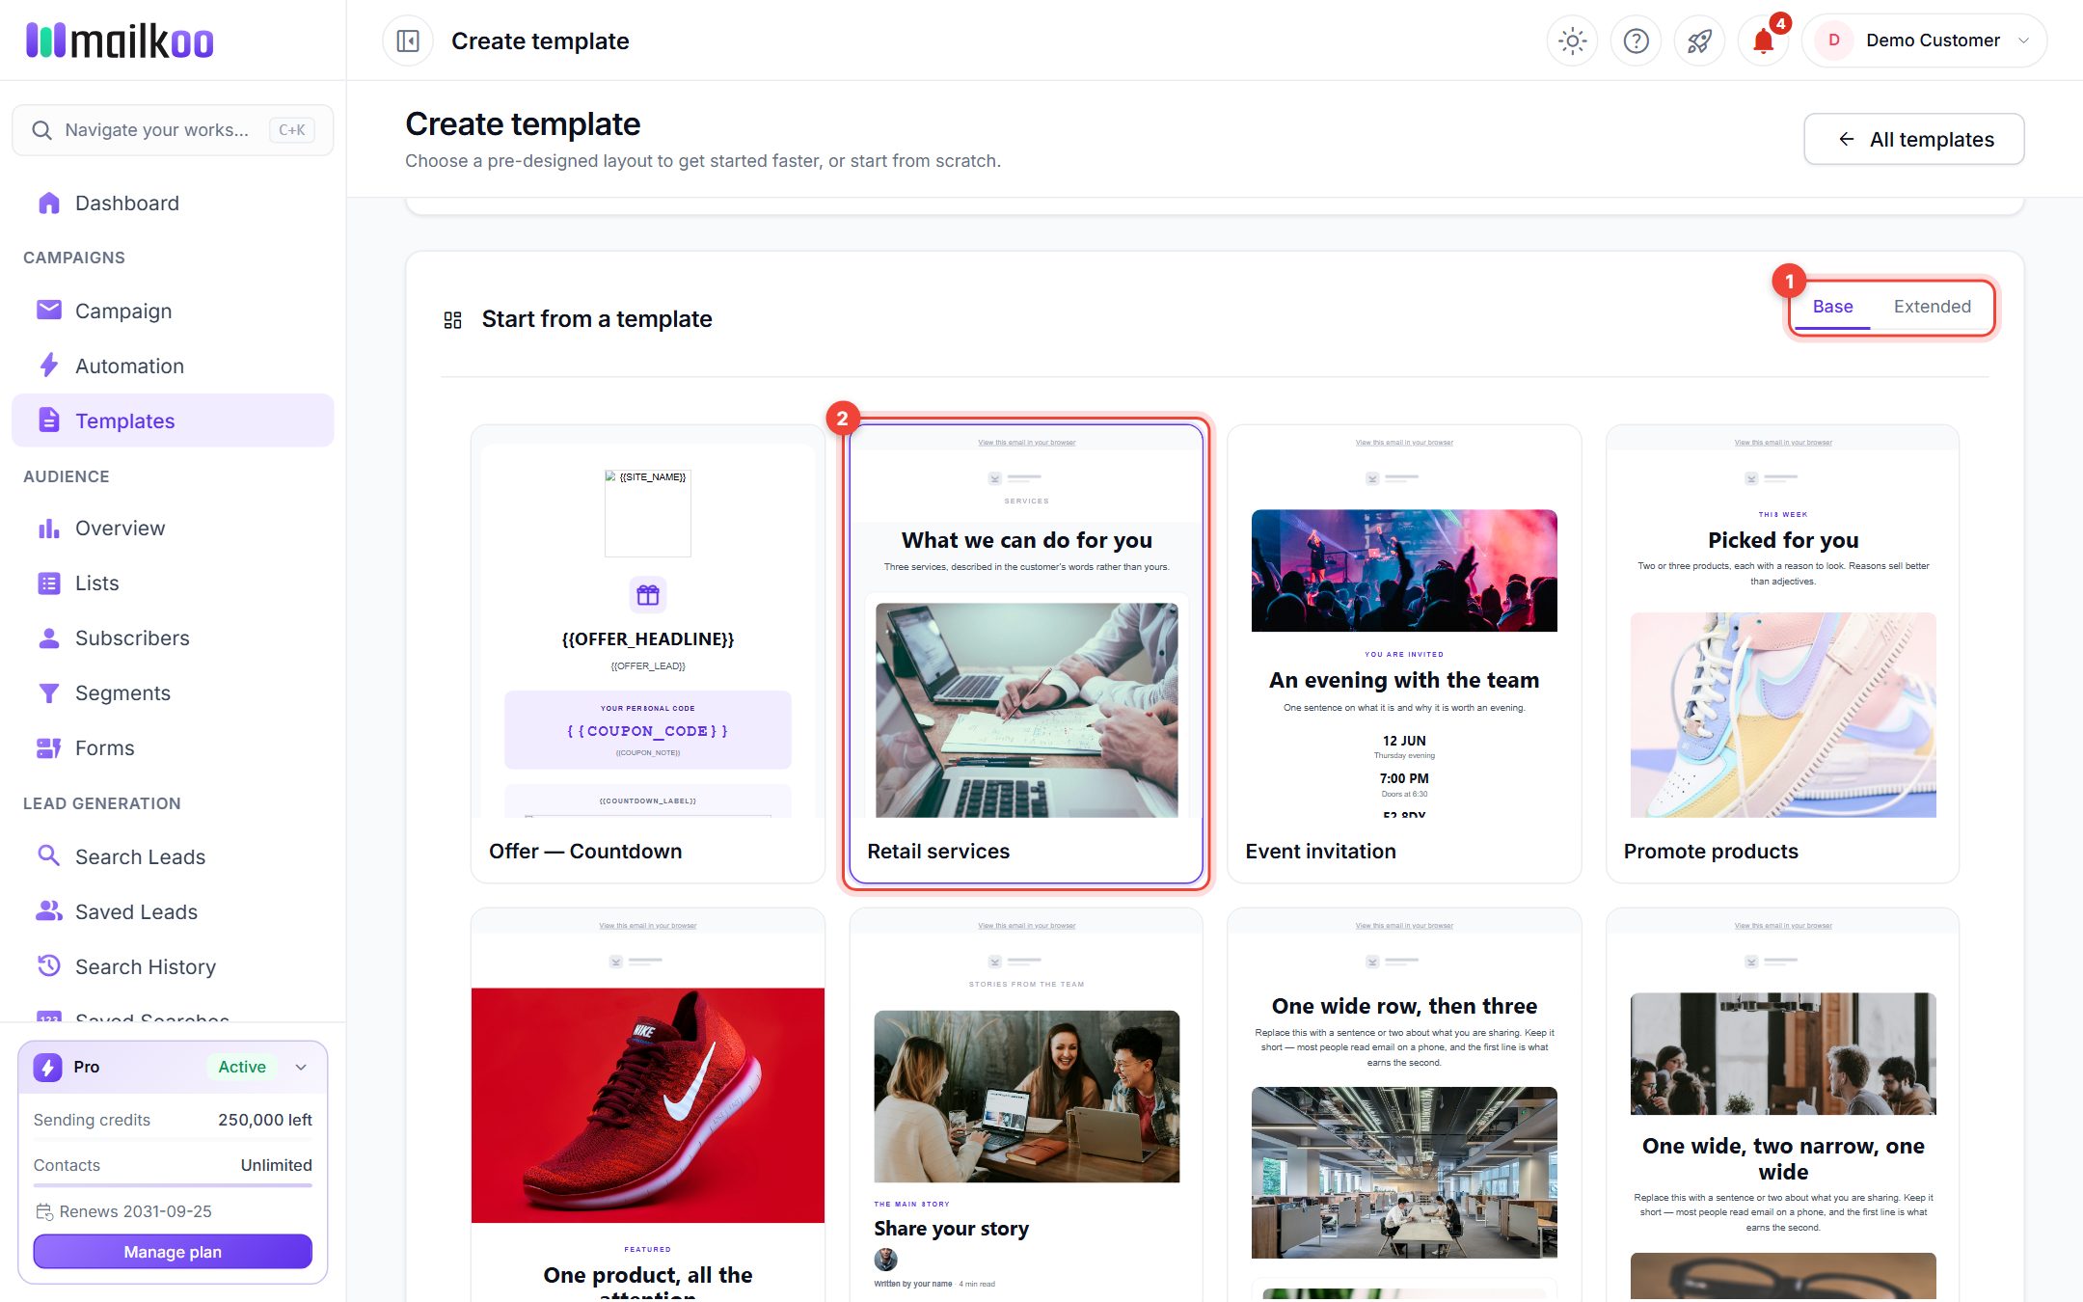
Task: Click the Dashboard home icon
Action: click(x=48, y=203)
